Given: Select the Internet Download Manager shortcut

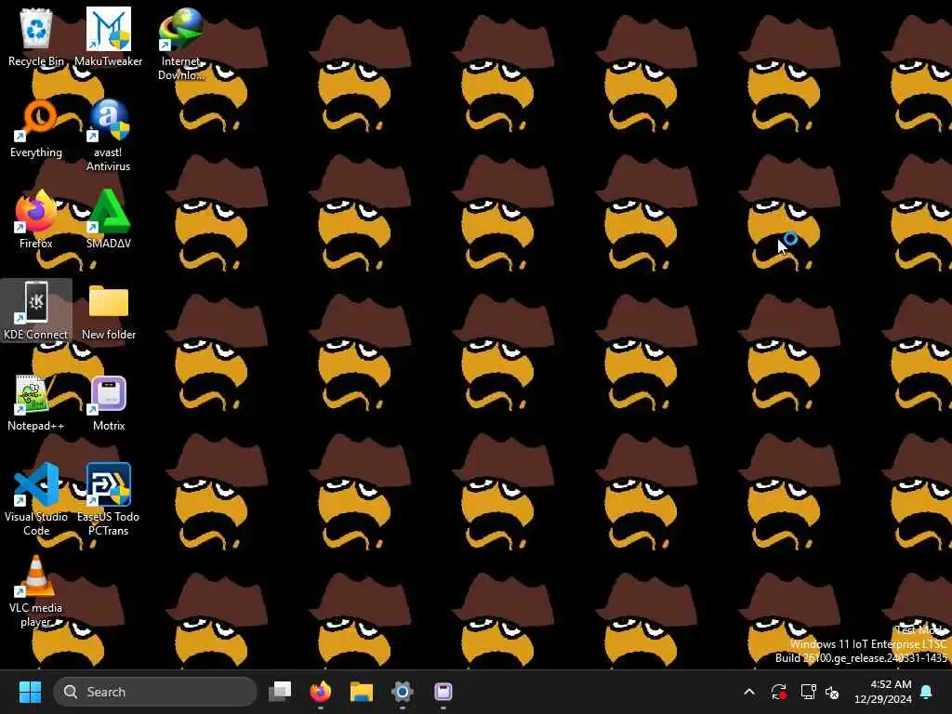Looking at the screenshot, I should (x=181, y=45).
